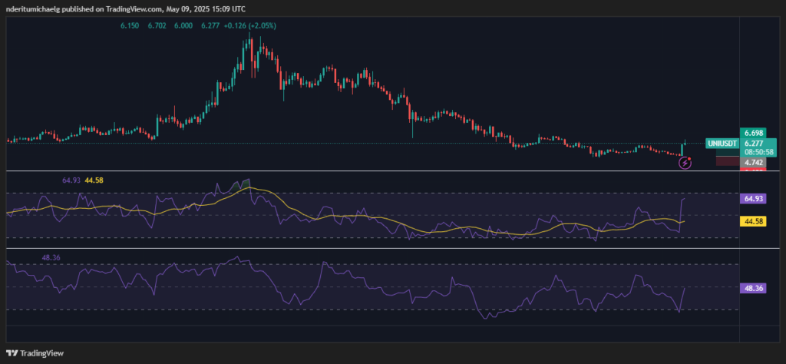Click the 48.36 legend in bottom pane
This screenshot has width=786, height=364.
pyautogui.click(x=51, y=257)
